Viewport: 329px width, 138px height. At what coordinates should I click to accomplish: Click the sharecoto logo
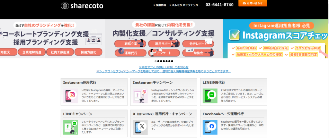pyautogui.click(x=82, y=6)
